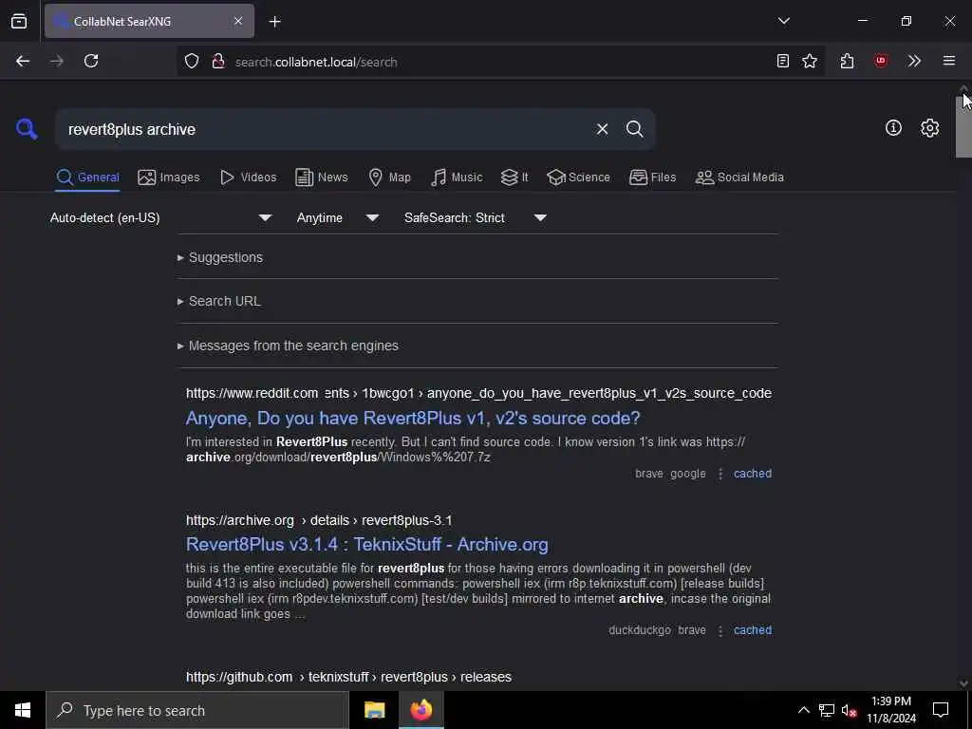Click the search query input field
The width and height of the screenshot is (972, 729).
(x=326, y=129)
